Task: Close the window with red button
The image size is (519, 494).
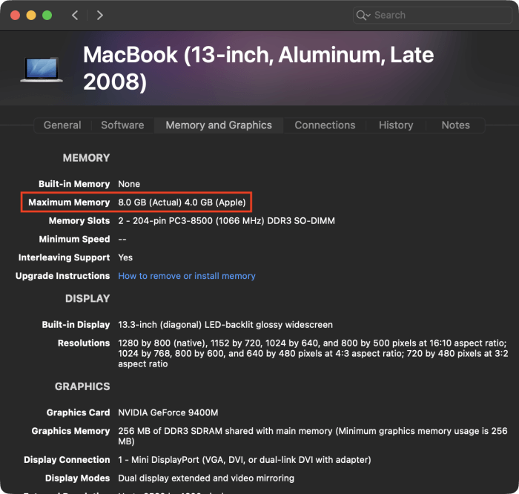Action: 16,16
